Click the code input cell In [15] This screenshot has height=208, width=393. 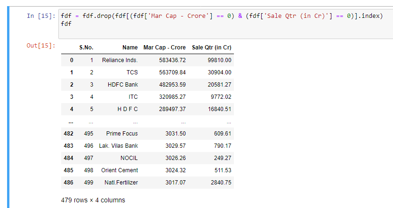click(x=225, y=24)
